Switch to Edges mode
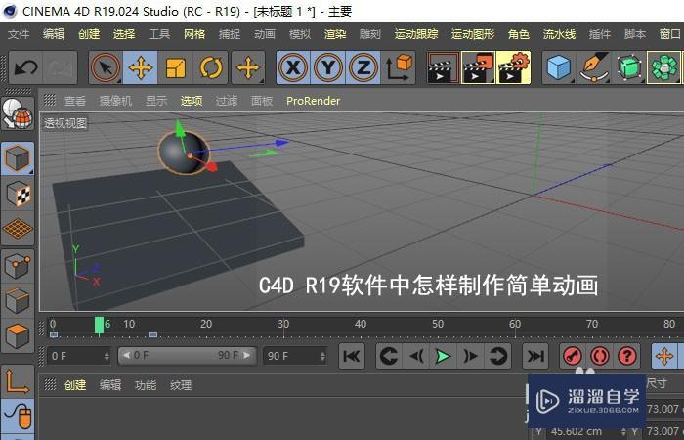This screenshot has width=684, height=440. (18, 301)
